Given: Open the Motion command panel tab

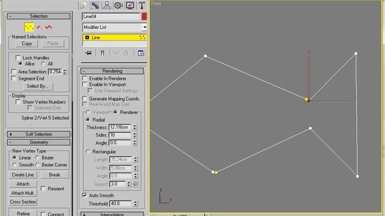Looking at the screenshot, I should click(118, 5).
